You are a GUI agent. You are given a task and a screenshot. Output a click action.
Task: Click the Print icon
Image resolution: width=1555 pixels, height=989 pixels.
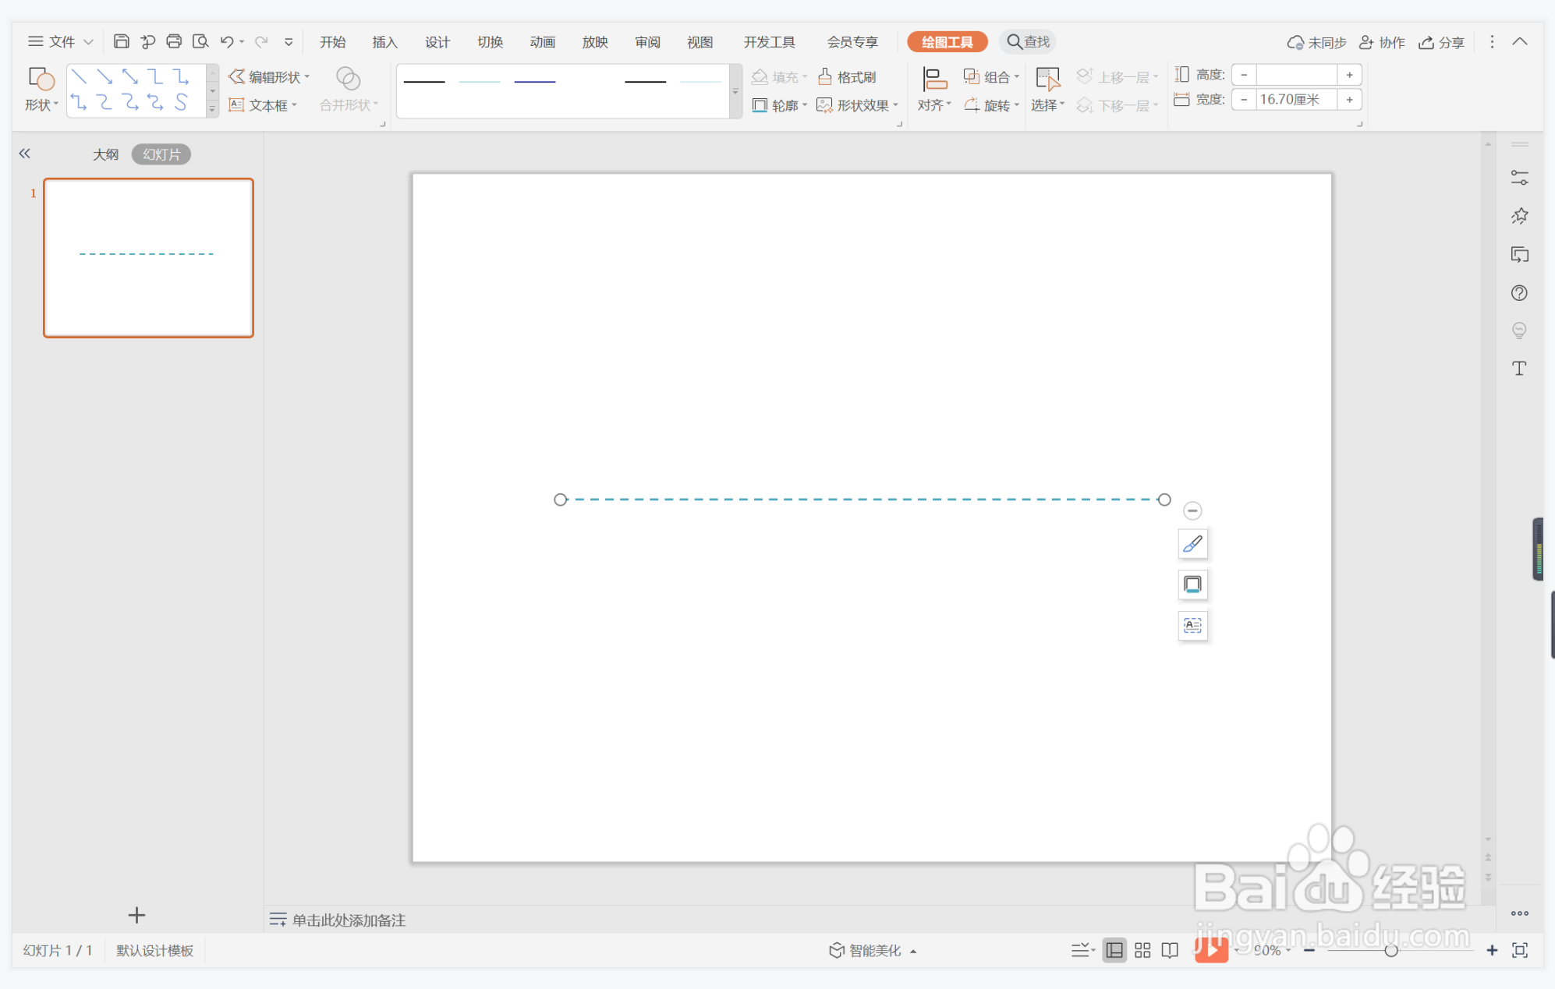point(174,41)
